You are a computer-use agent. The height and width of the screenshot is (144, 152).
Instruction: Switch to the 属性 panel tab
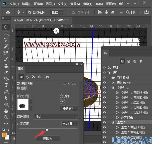(x=21, y=69)
